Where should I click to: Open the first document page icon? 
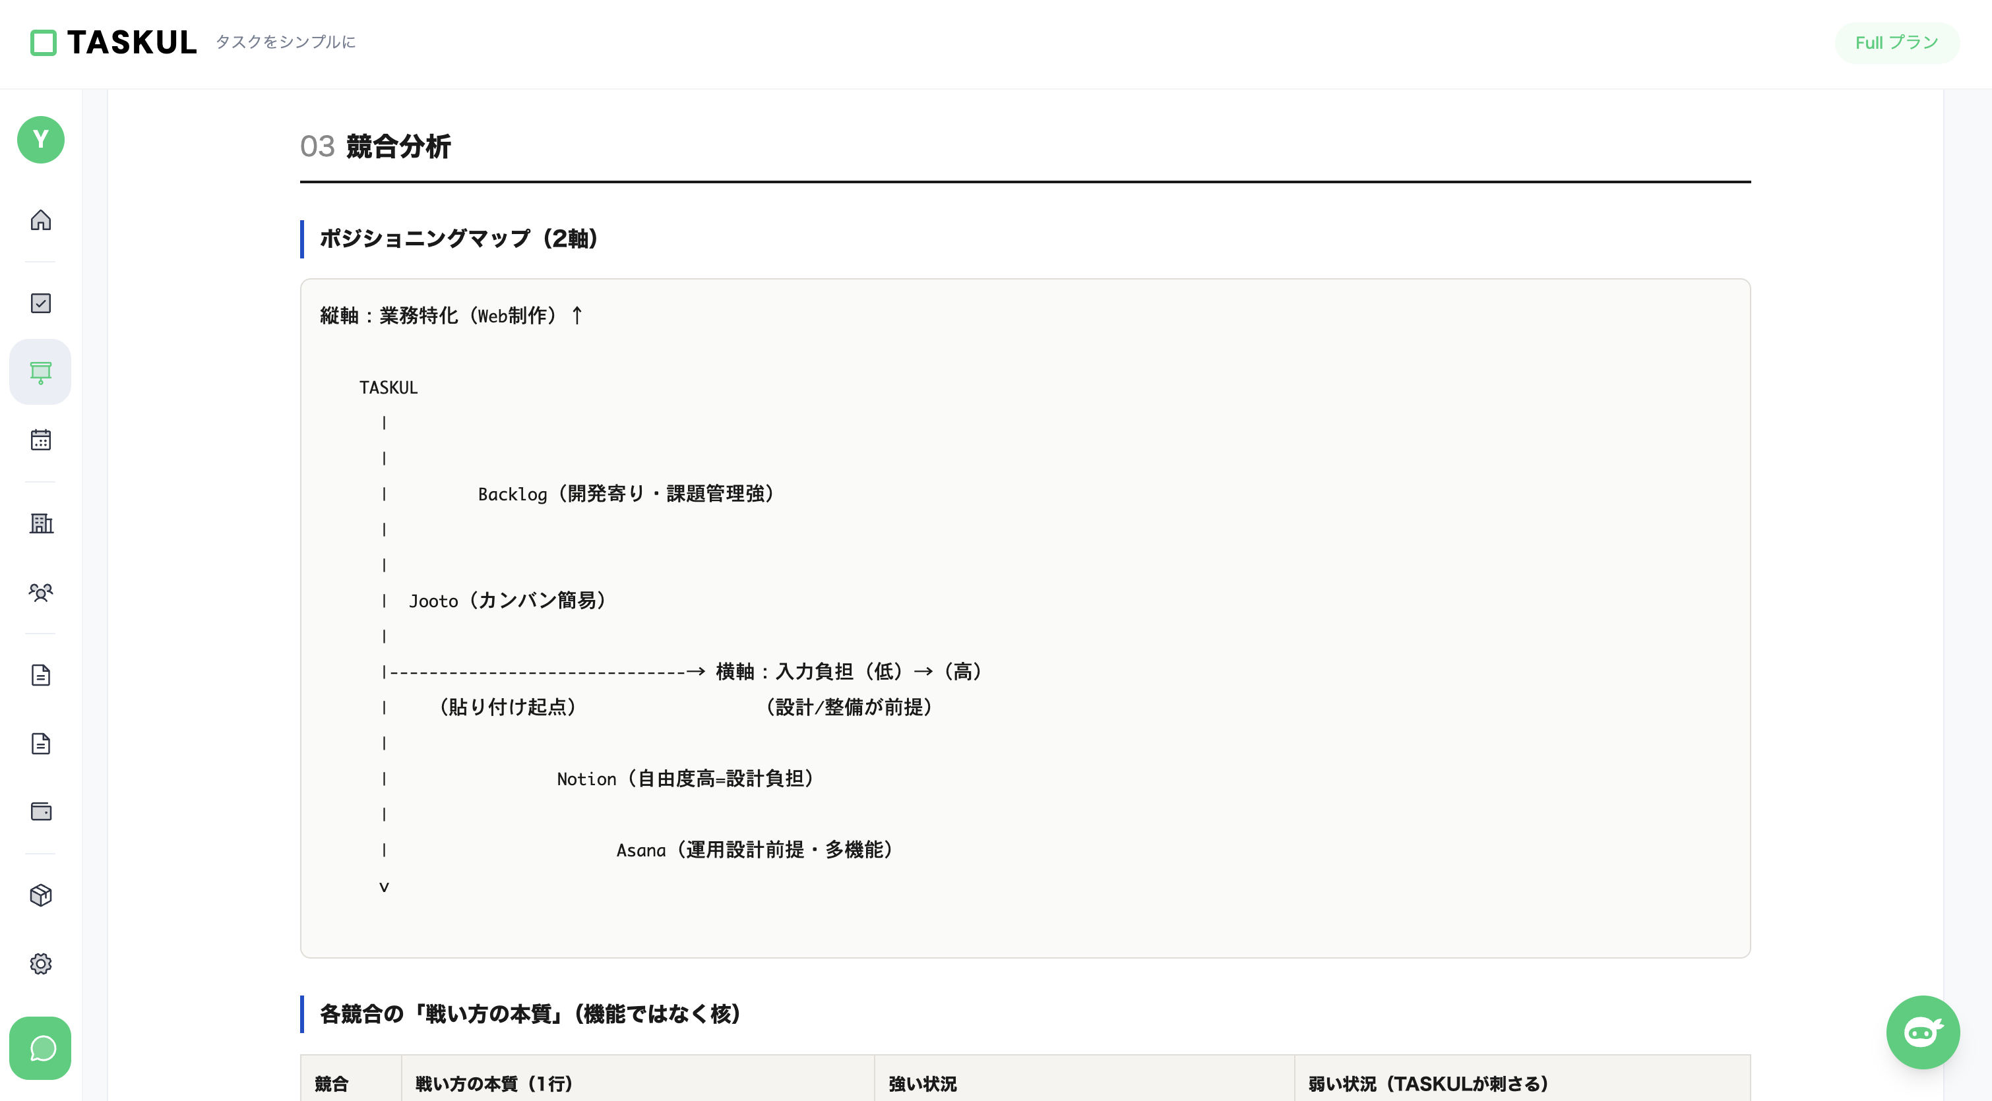[x=40, y=675]
